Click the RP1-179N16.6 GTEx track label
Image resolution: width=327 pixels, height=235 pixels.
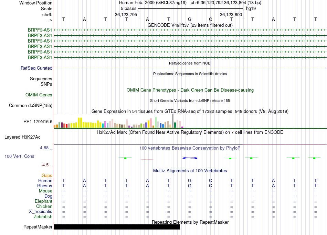click(38, 121)
